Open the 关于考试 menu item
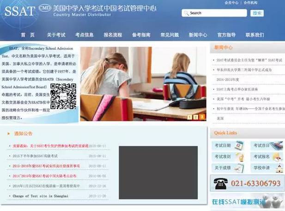This screenshot has width=285, height=211. click(56, 35)
